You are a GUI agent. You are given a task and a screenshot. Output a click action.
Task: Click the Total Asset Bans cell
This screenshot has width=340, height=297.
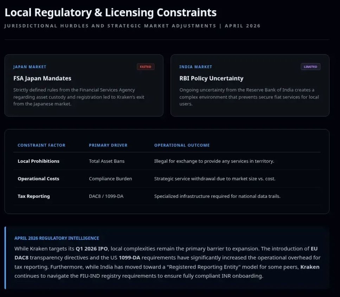[x=107, y=161]
